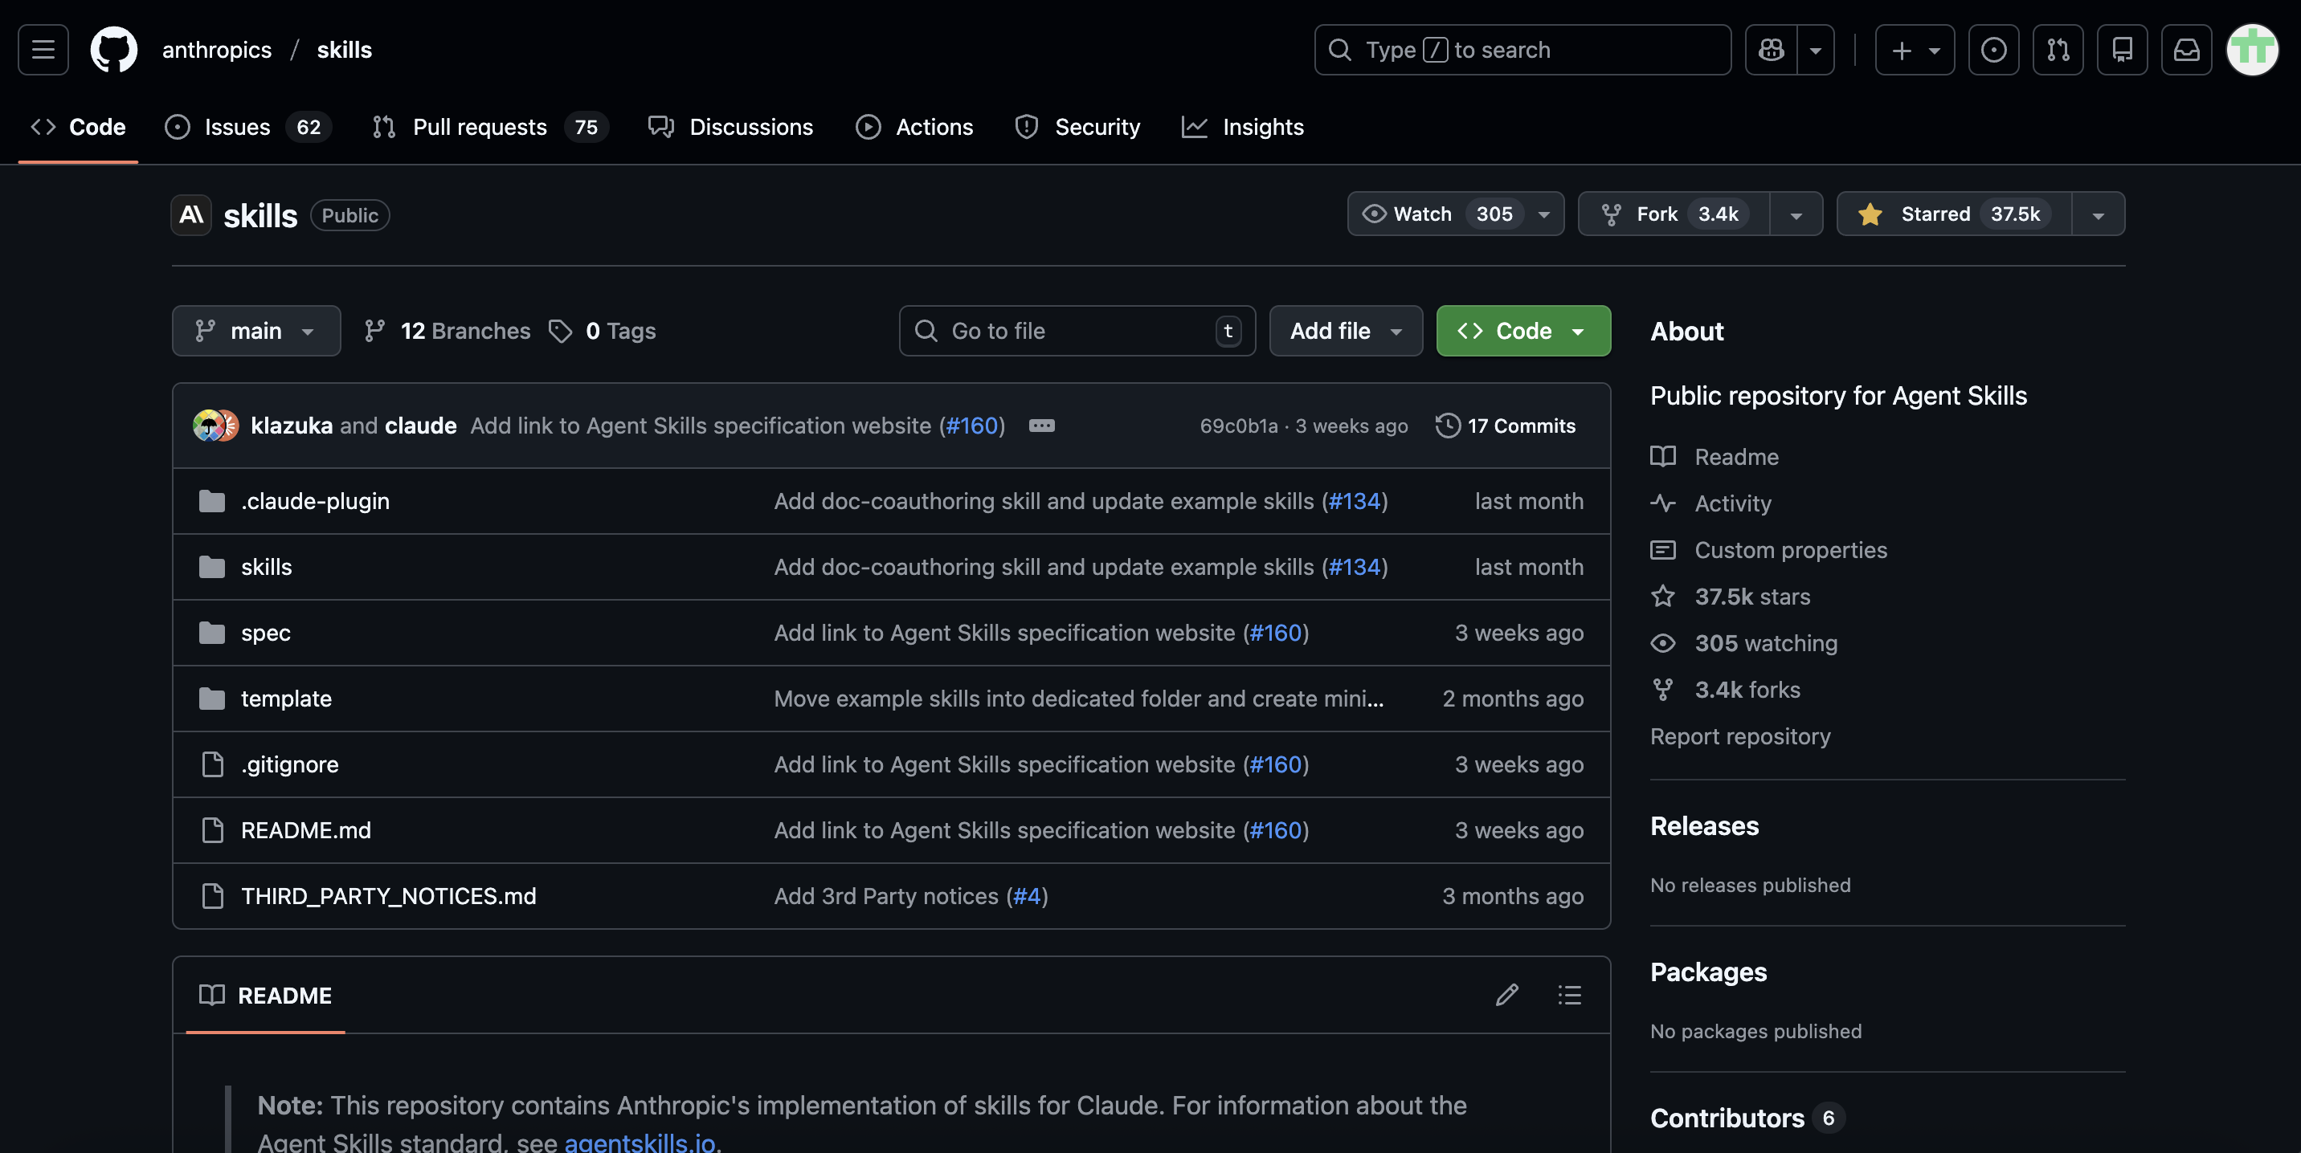The width and height of the screenshot is (2301, 1153).
Task: Open the spec folder
Action: [x=266, y=634]
